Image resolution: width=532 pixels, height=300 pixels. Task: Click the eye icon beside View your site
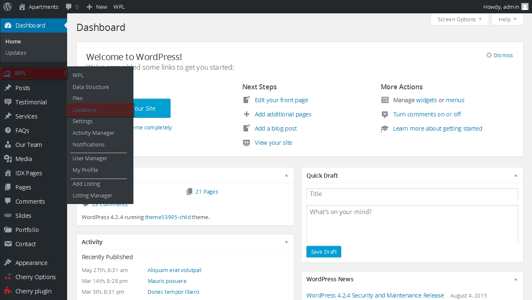(x=246, y=143)
